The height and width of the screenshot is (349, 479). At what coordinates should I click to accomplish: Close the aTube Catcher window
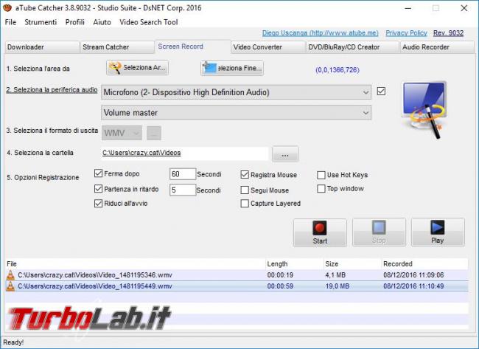coord(464,8)
